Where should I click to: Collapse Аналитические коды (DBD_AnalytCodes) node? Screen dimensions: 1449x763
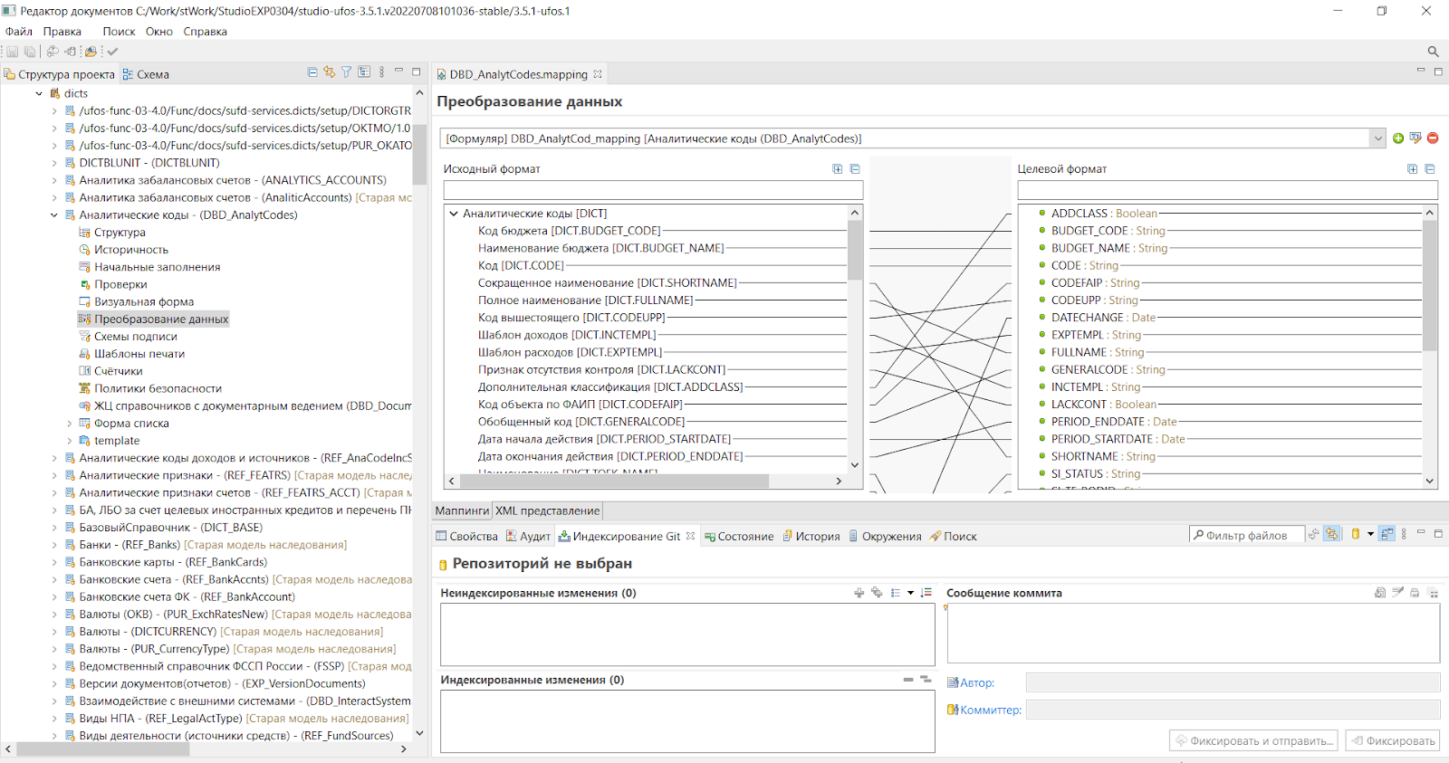[53, 215]
